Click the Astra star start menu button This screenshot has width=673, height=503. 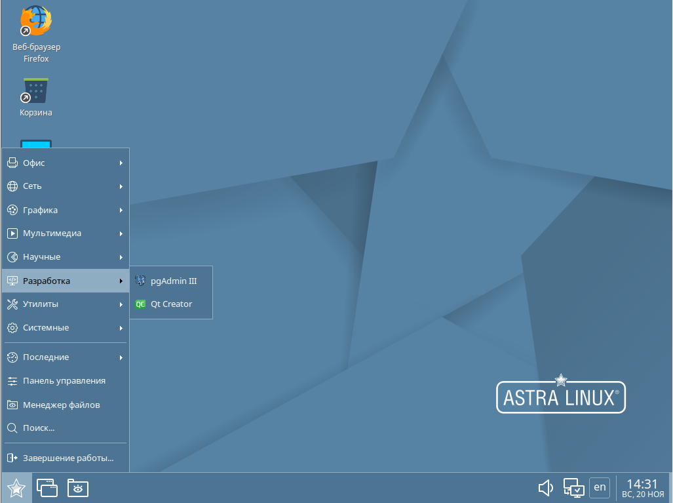[16, 488]
